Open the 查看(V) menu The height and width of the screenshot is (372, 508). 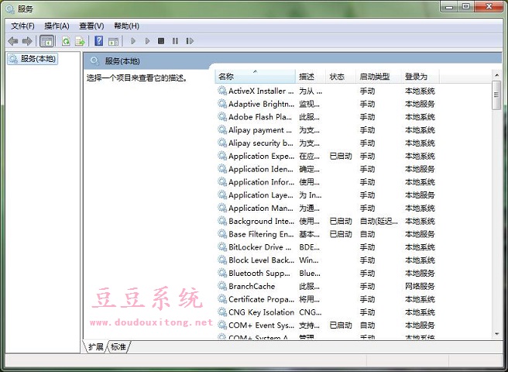(x=91, y=26)
